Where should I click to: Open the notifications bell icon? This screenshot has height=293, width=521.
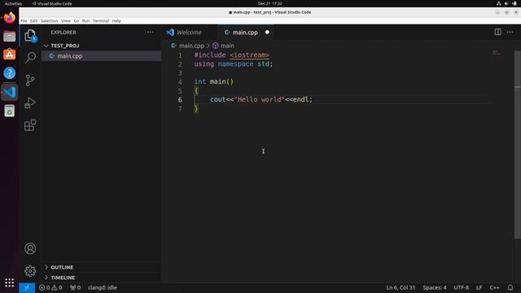pyautogui.click(x=510, y=287)
